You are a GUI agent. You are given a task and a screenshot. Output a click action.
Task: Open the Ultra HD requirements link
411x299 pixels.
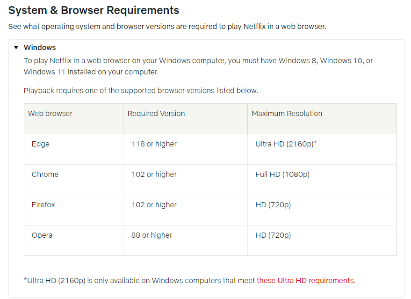click(x=305, y=281)
